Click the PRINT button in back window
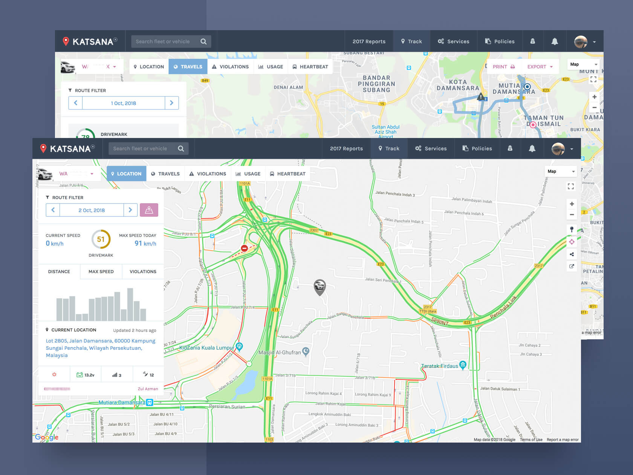The width and height of the screenshot is (633, 475). pos(504,67)
